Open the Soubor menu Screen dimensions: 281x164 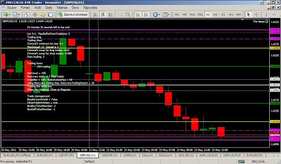(x=12, y=8)
